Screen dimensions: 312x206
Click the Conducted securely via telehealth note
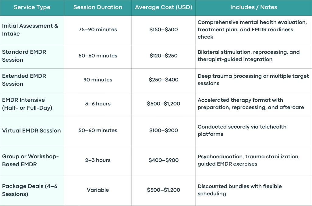tap(242, 131)
